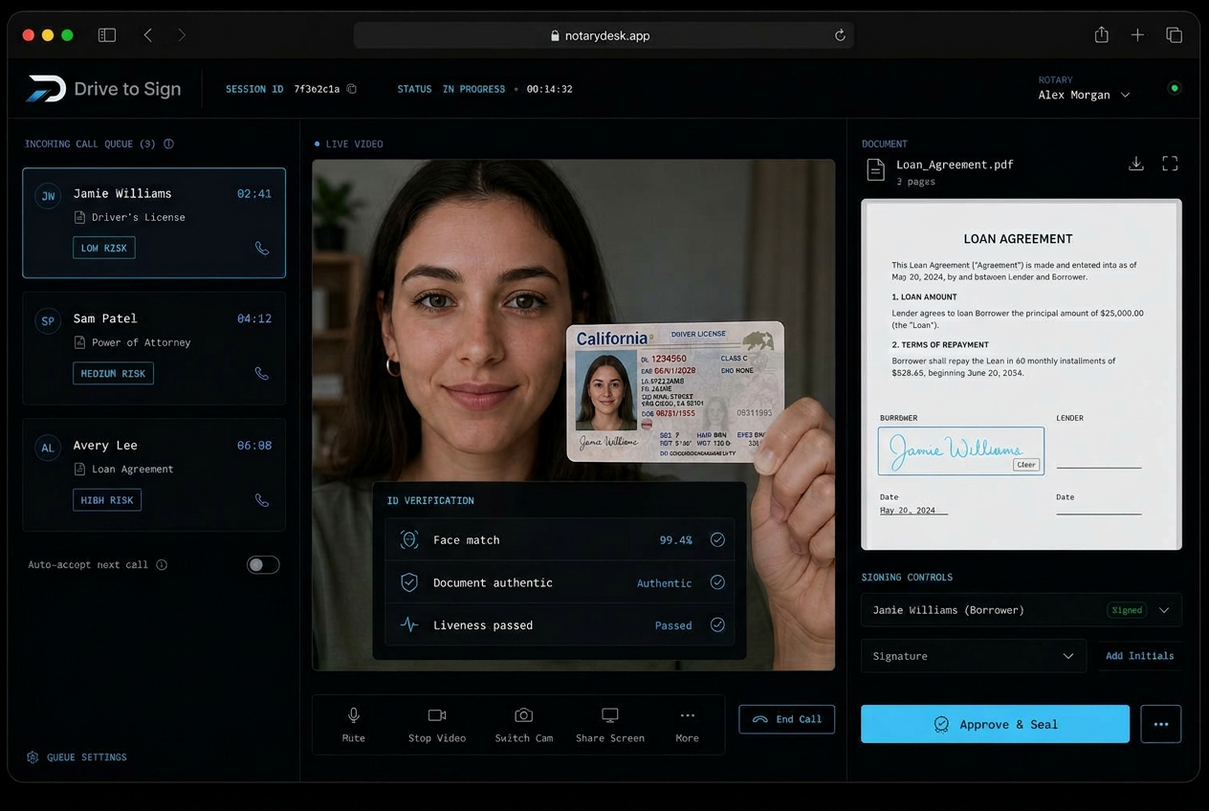Stop Video with camera button
1209x811 pixels.
point(437,725)
